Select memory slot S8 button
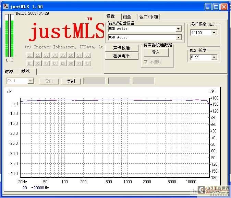Image resolution: width=231 pixels, height=198 pixels. [x=88, y=55]
